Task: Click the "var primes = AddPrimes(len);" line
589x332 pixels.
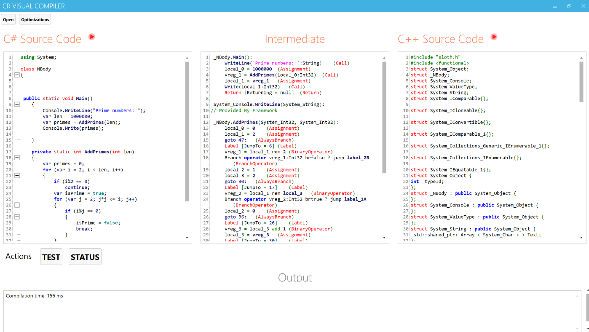Action: coord(81,122)
